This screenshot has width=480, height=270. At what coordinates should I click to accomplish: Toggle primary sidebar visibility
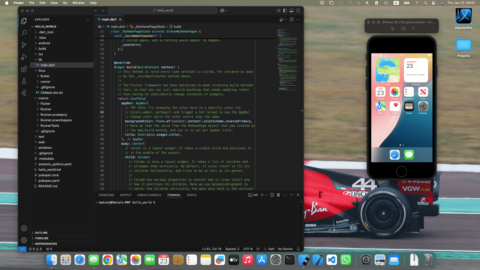[x=285, y=10]
